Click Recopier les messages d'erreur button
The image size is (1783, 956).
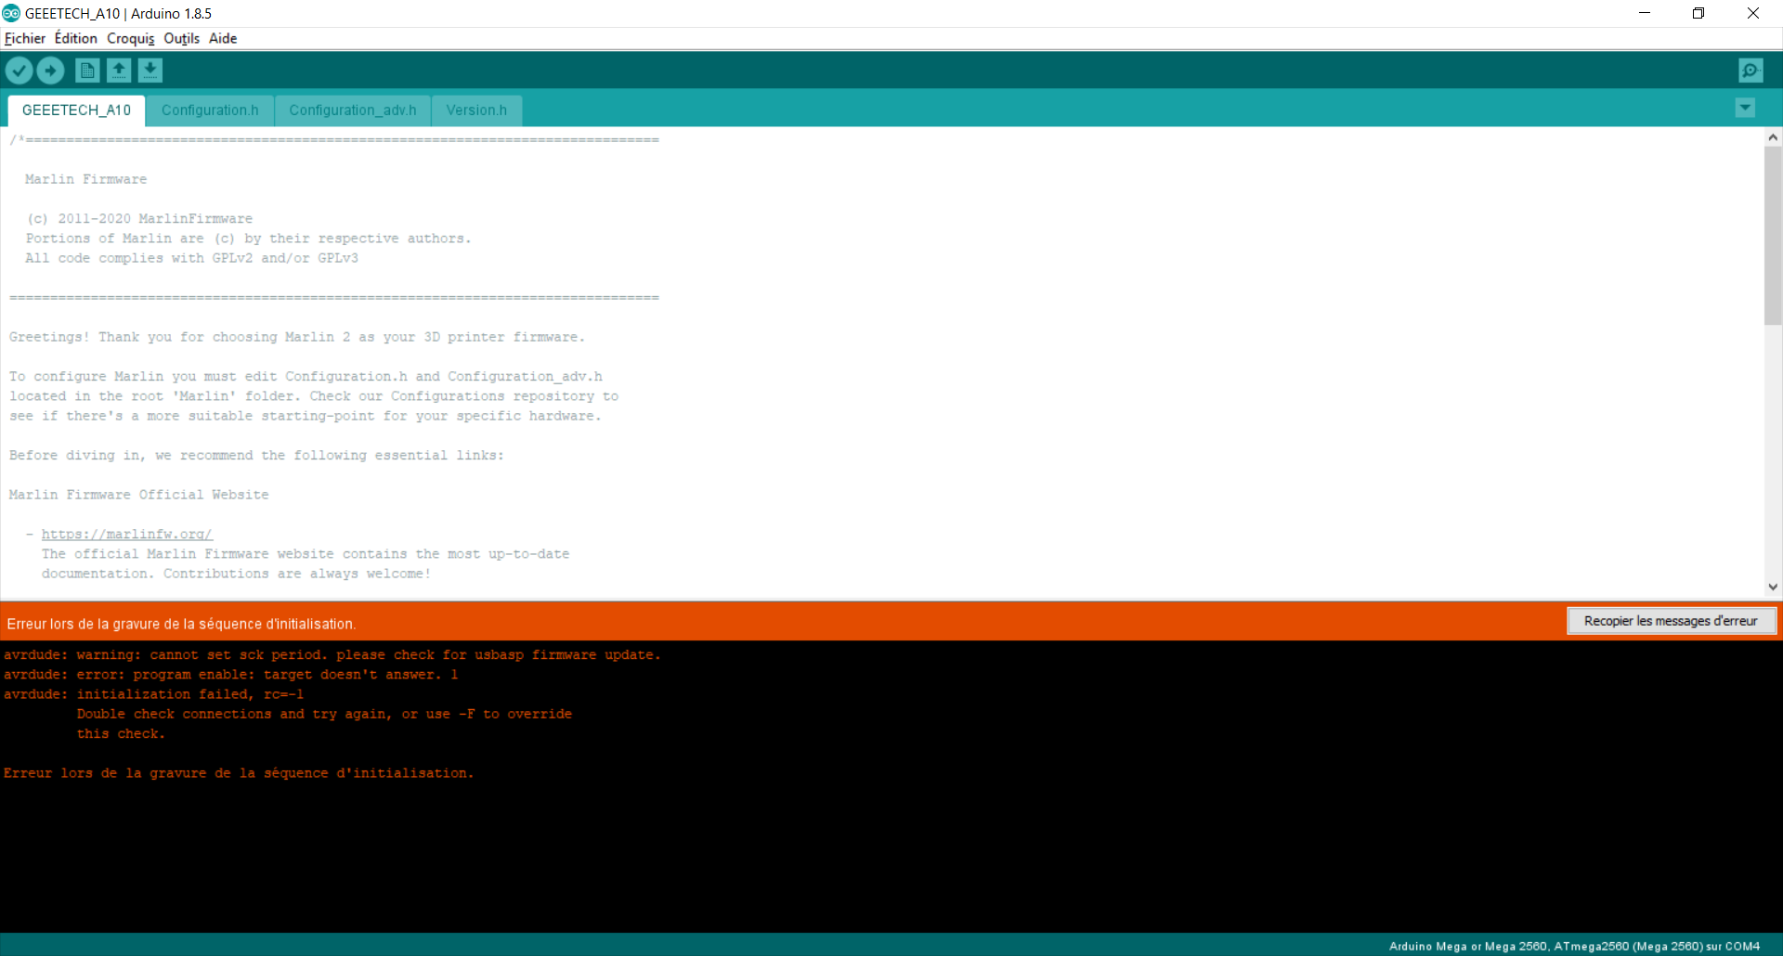click(x=1671, y=621)
